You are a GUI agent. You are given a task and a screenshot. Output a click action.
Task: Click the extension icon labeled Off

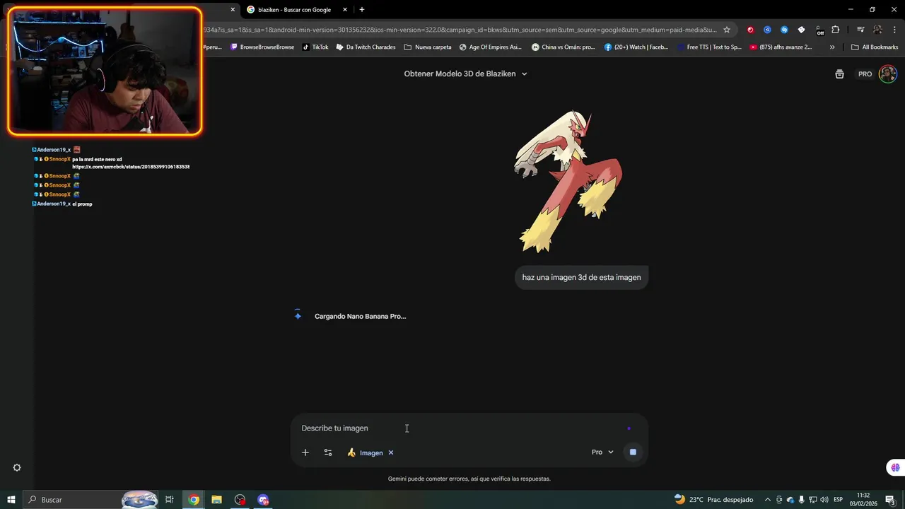pyautogui.click(x=819, y=30)
